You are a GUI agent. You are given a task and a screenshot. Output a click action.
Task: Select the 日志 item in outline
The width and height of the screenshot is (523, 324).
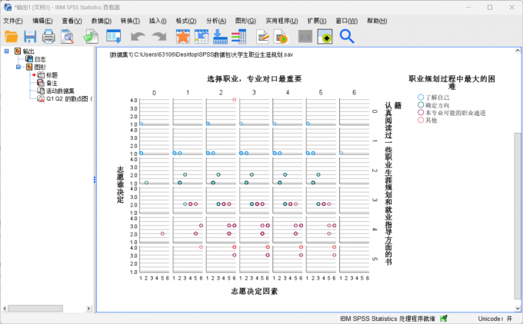click(x=39, y=59)
